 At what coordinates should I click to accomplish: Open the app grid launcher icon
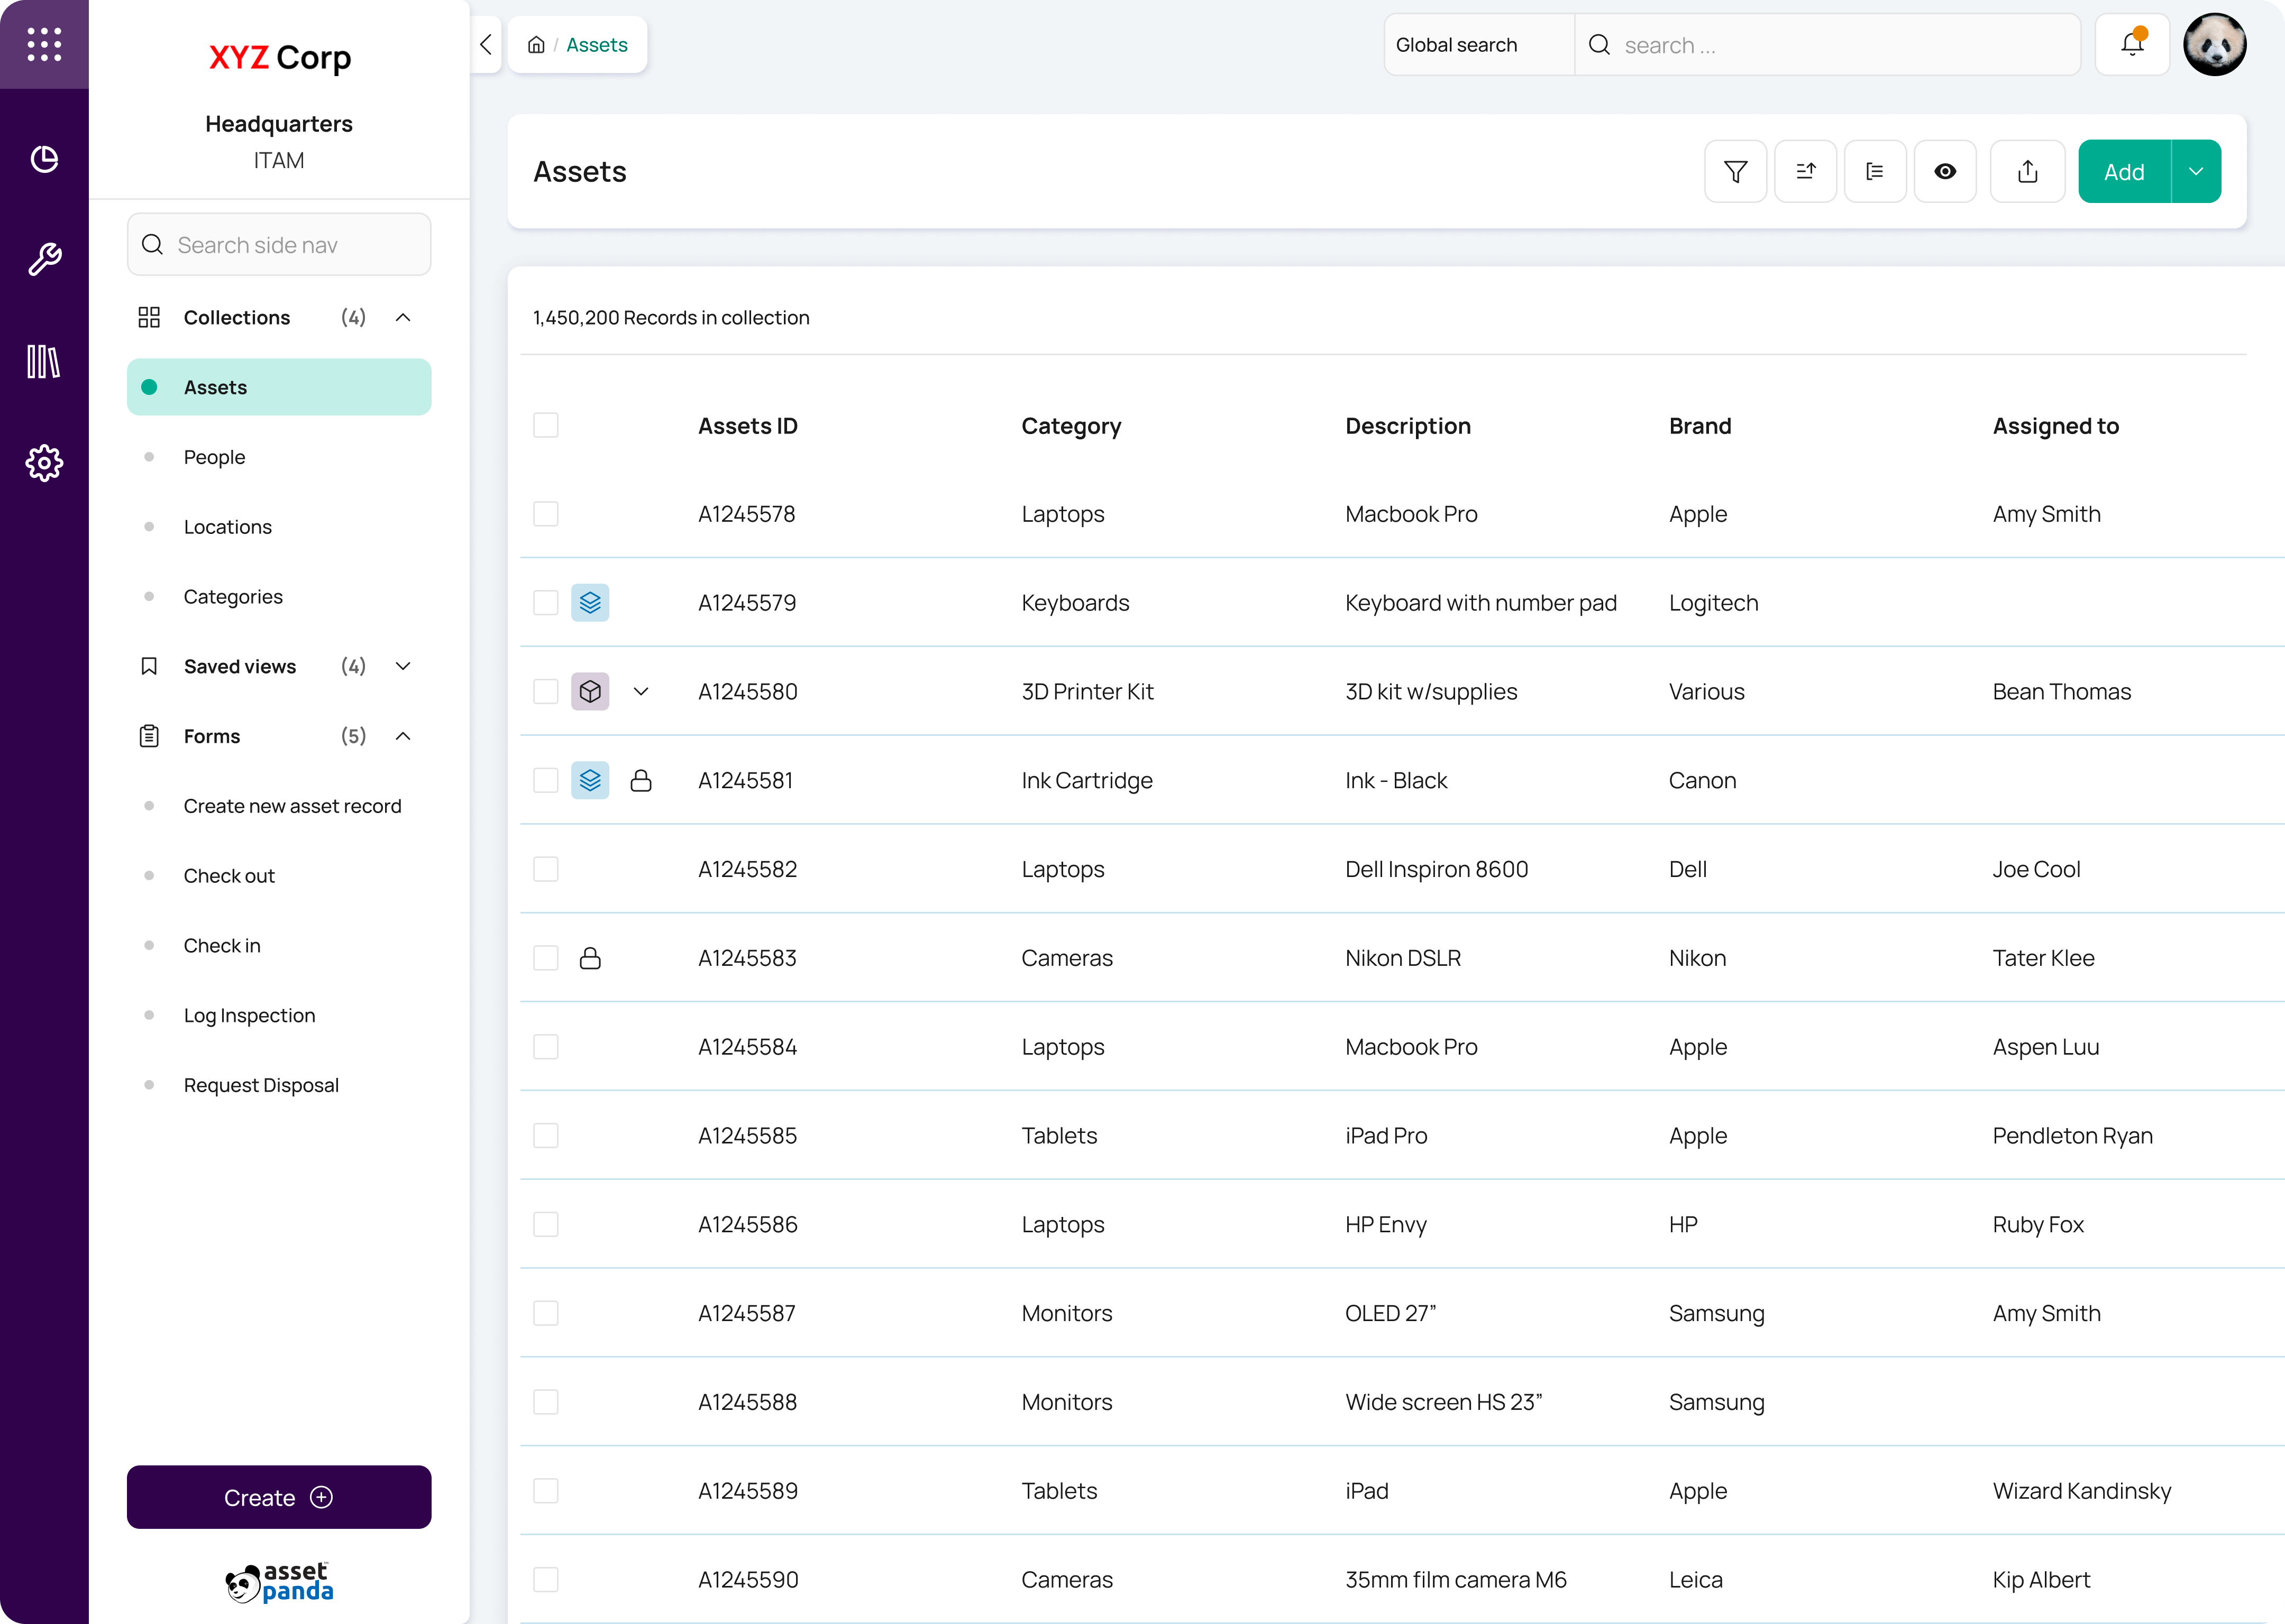click(x=44, y=45)
